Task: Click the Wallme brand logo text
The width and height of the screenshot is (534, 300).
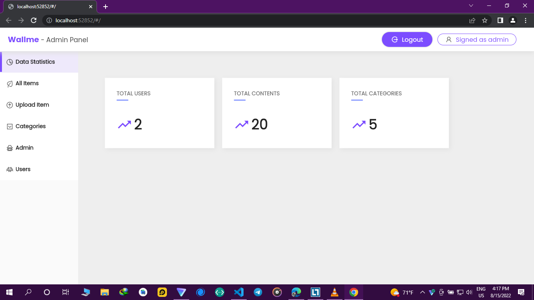Action: click(x=23, y=39)
